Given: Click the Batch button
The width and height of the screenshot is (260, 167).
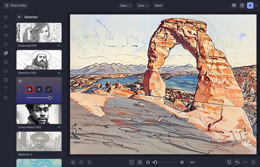Looking at the screenshot, I should click(x=159, y=6).
